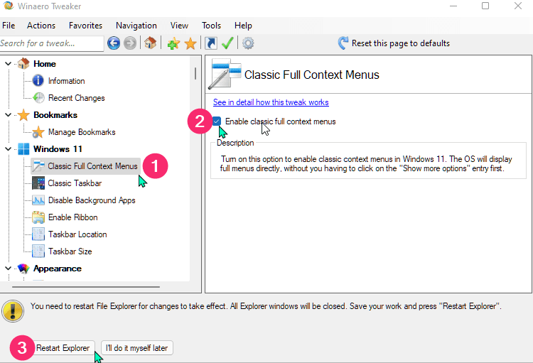Select the Bookmarks category label

click(55, 115)
